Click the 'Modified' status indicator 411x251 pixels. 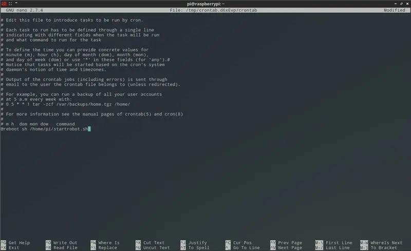click(395, 10)
